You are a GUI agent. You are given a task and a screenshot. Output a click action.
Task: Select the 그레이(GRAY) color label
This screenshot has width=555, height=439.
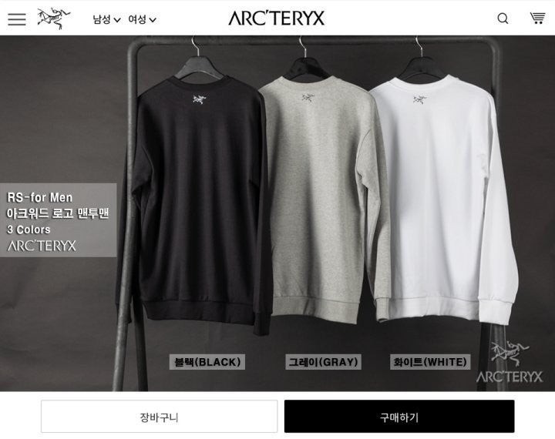coord(323,362)
